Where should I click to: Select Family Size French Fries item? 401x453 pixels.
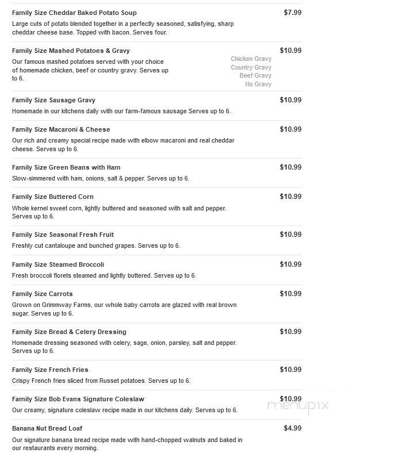pos(50,370)
